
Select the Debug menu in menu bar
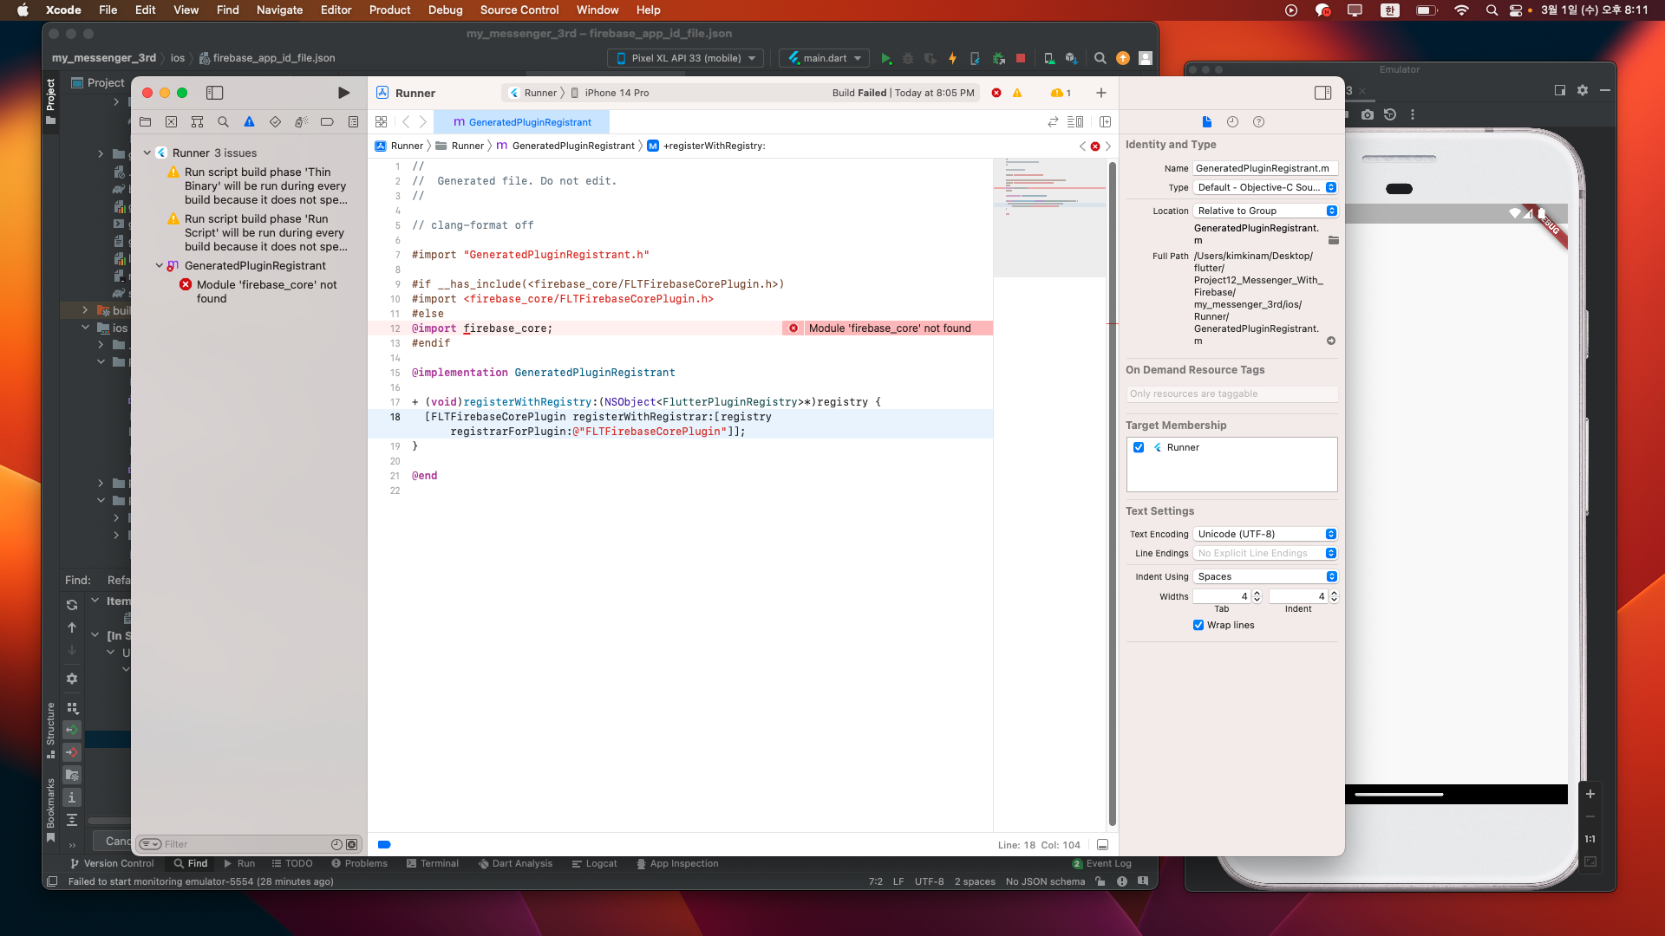[445, 10]
